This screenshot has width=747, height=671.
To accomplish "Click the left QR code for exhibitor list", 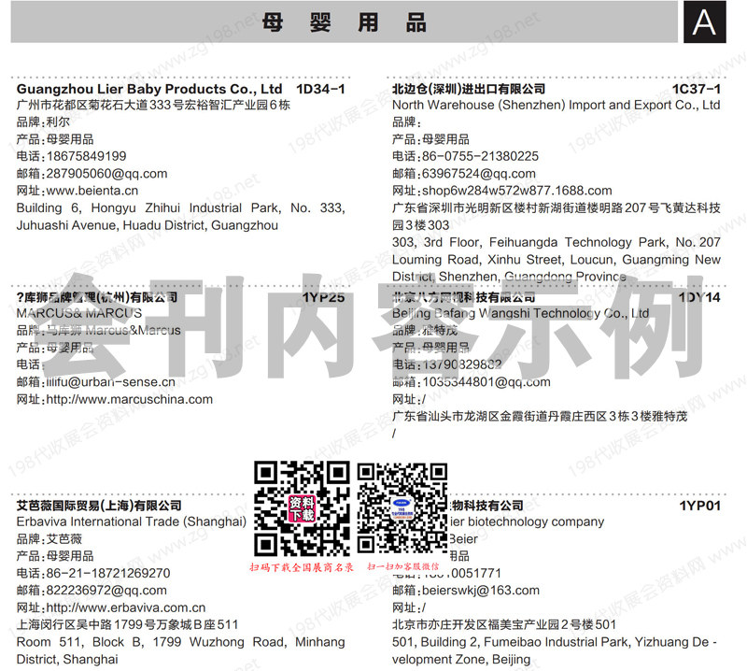I will 302,508.
